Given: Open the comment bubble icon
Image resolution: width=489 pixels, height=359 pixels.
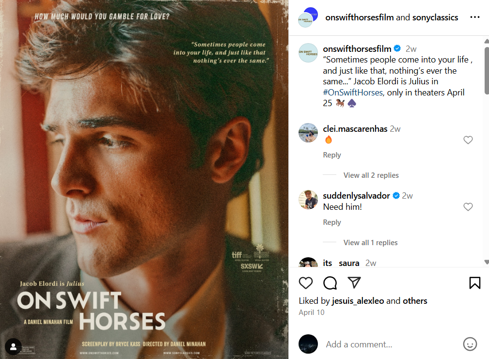Looking at the screenshot, I should [x=330, y=283].
